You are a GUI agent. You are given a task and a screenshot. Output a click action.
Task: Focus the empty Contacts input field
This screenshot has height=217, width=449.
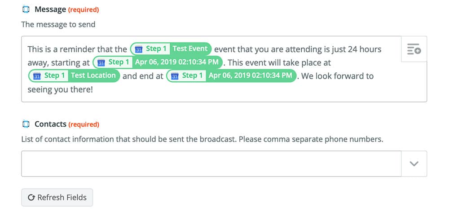[211, 164]
